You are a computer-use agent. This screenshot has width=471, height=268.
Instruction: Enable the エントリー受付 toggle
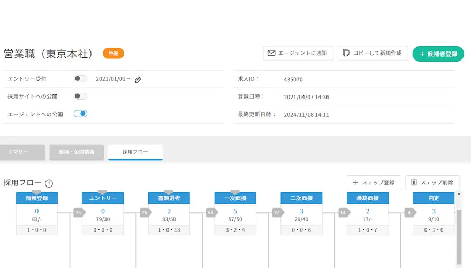(x=80, y=79)
